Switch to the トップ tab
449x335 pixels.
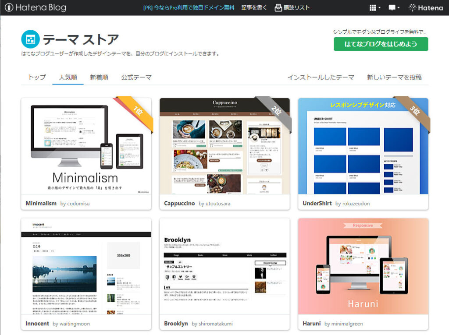[x=37, y=77]
